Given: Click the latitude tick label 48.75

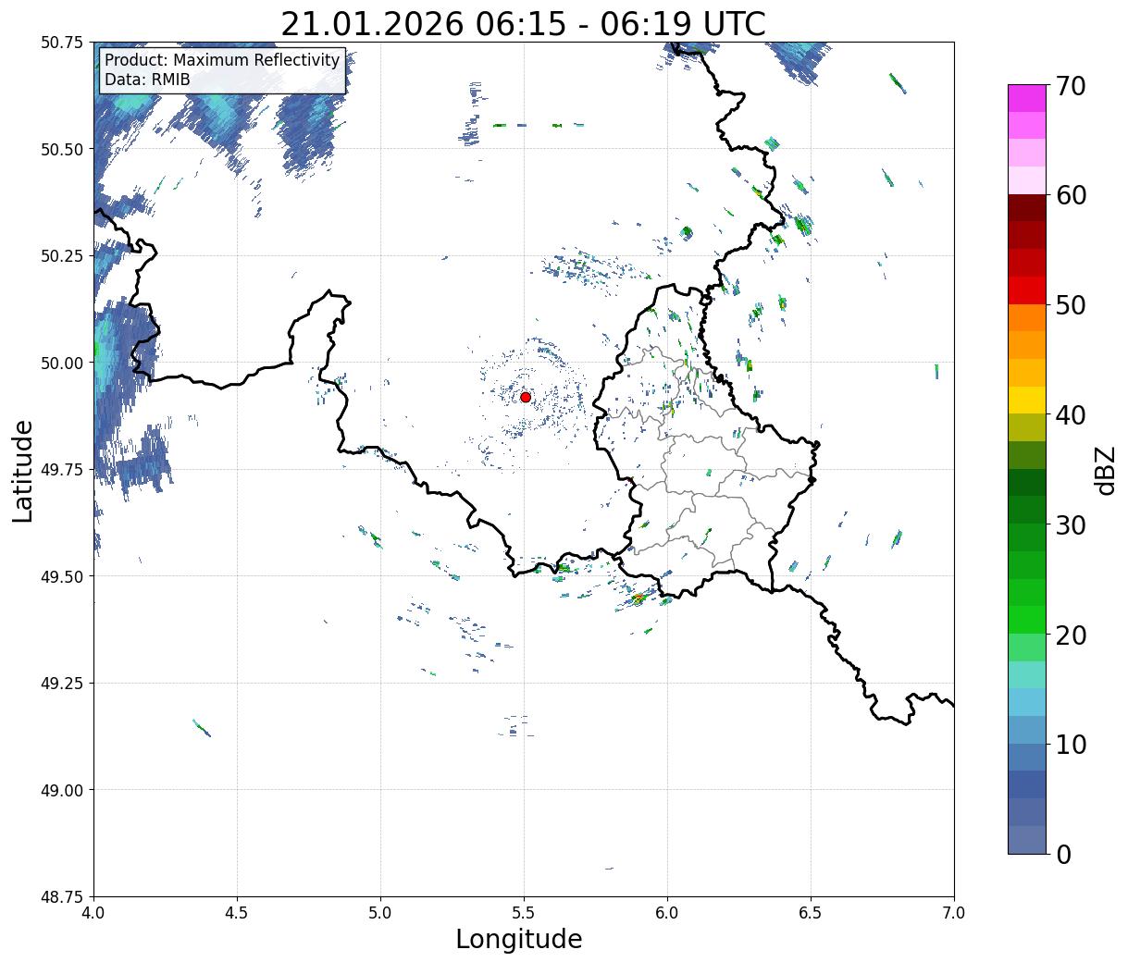Looking at the screenshot, I should [x=62, y=897].
